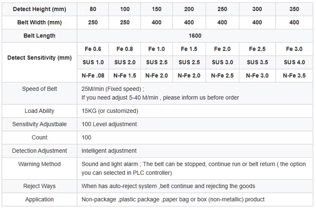Click the Detect Sensitivity (mm) row label

point(39,58)
